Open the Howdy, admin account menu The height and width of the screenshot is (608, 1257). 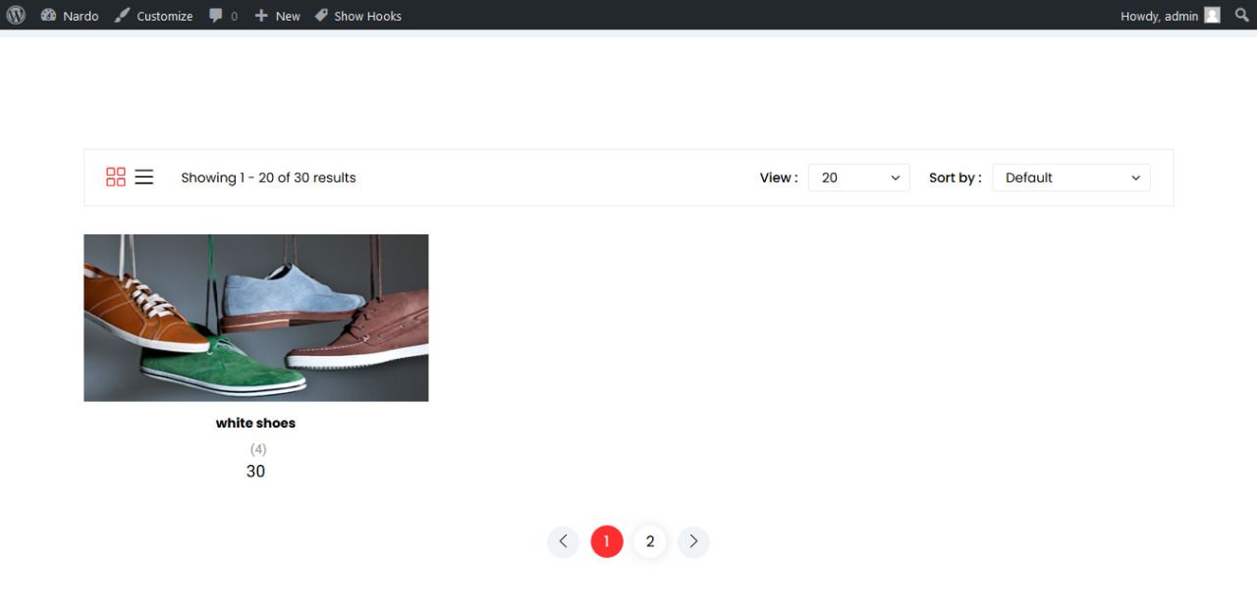1170,16
